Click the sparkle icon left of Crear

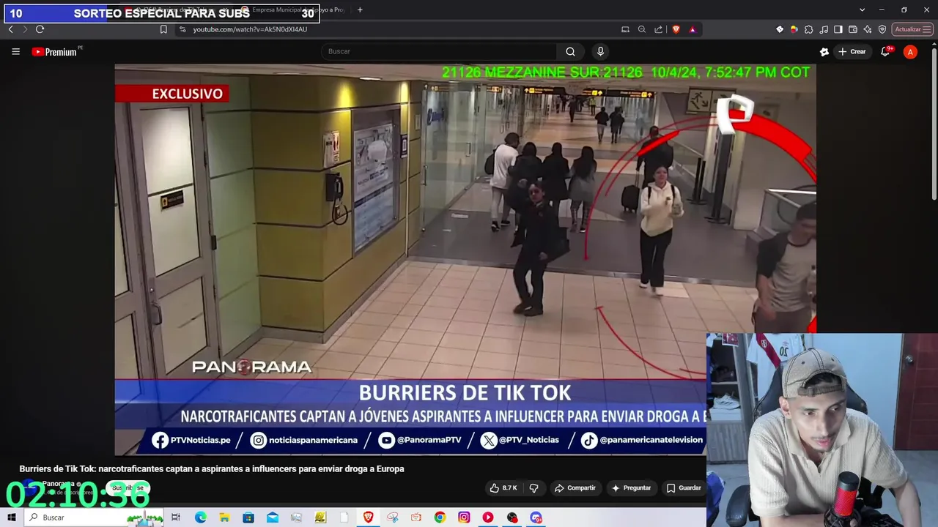[x=824, y=51]
